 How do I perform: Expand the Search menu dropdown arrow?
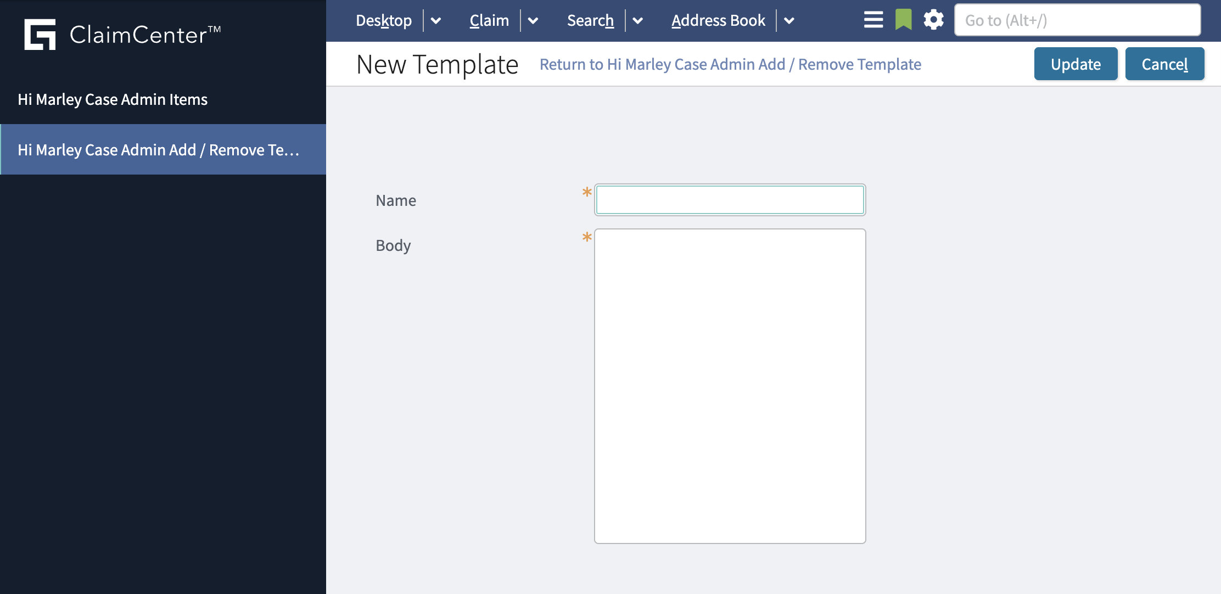(x=638, y=21)
